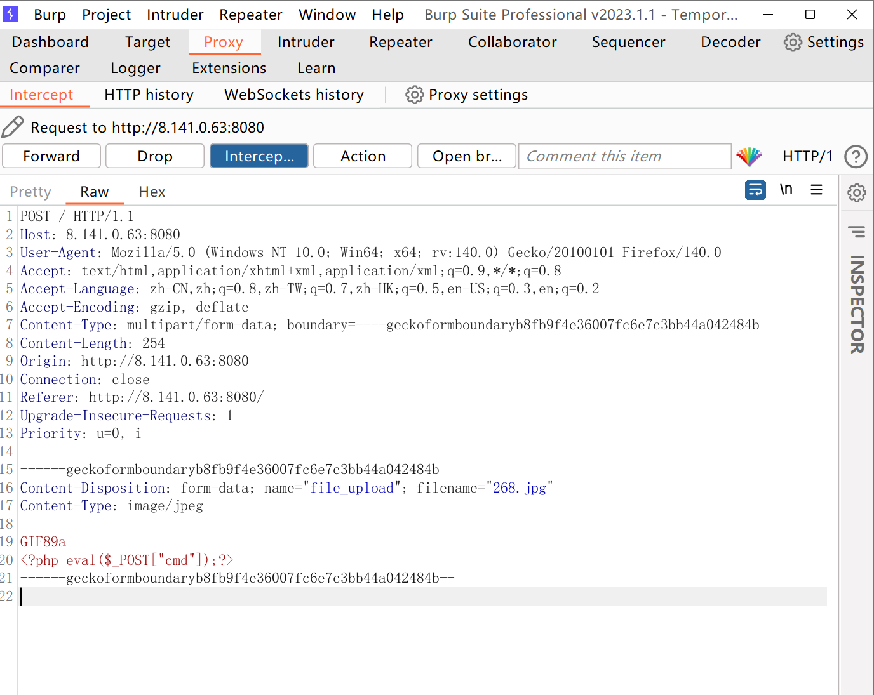
Task: Place cursor on empty line 22
Action: click(422, 596)
